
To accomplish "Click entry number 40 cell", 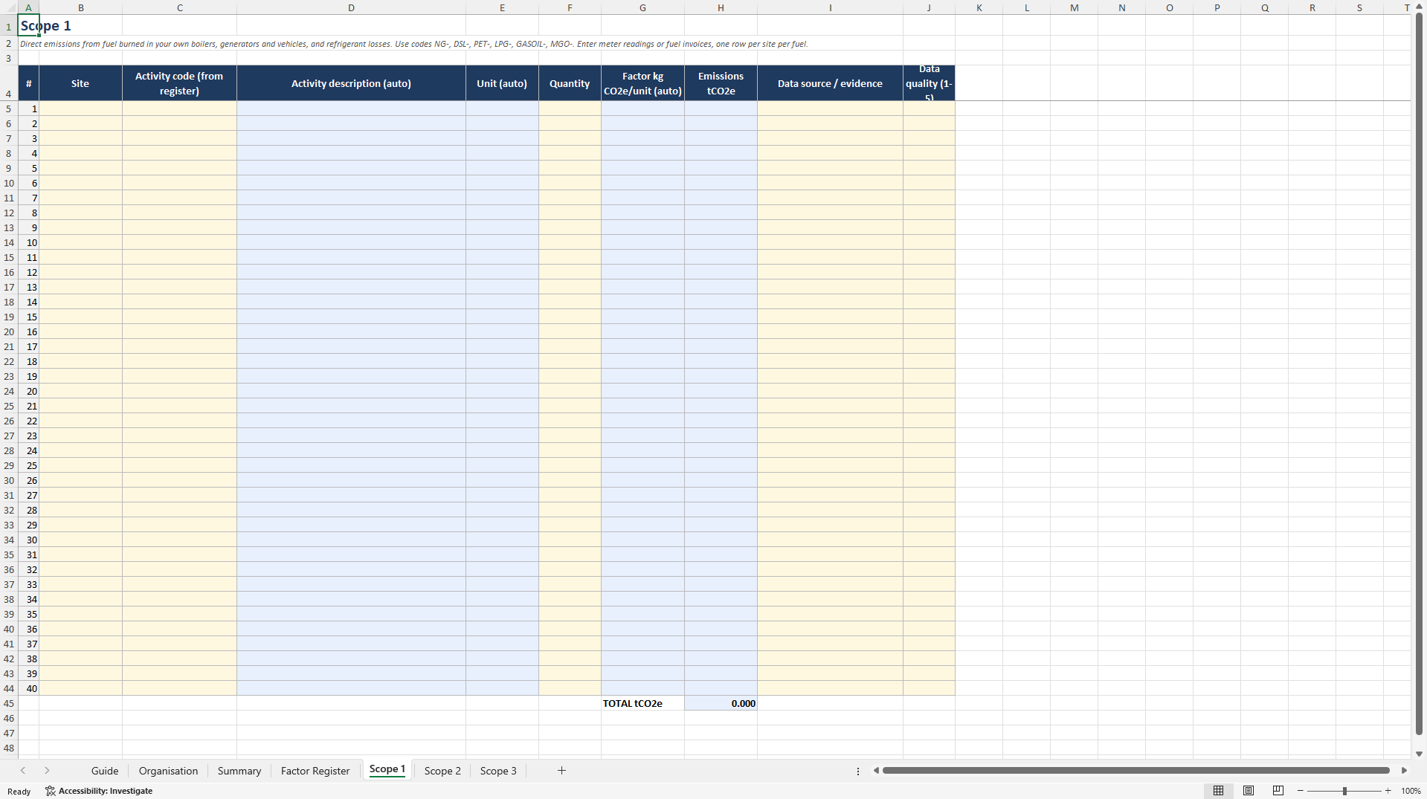I will tap(28, 688).
